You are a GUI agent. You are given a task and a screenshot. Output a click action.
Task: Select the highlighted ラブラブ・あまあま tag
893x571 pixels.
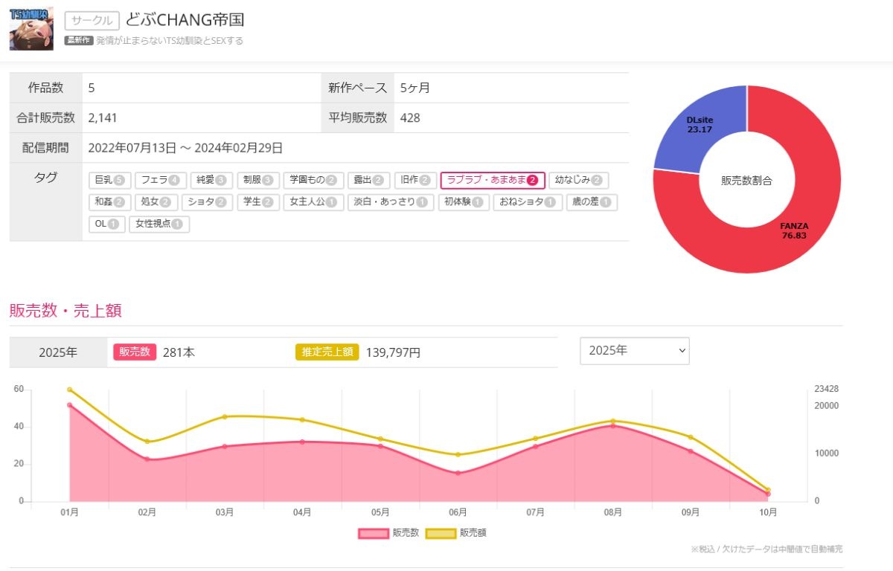point(493,181)
